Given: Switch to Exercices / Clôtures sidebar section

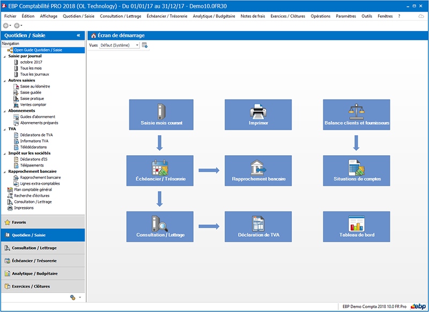Looking at the screenshot, I should pyautogui.click(x=43, y=286).
